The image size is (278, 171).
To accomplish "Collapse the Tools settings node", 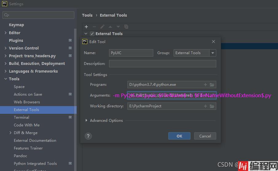I will coord(6,79).
